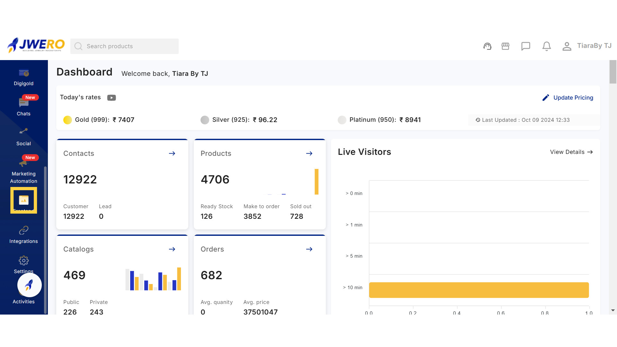
Task: Open the Digigold sidebar item
Action: [23, 77]
